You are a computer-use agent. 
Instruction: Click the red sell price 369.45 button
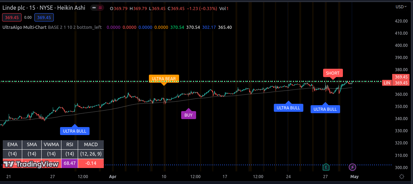click(x=11, y=17)
